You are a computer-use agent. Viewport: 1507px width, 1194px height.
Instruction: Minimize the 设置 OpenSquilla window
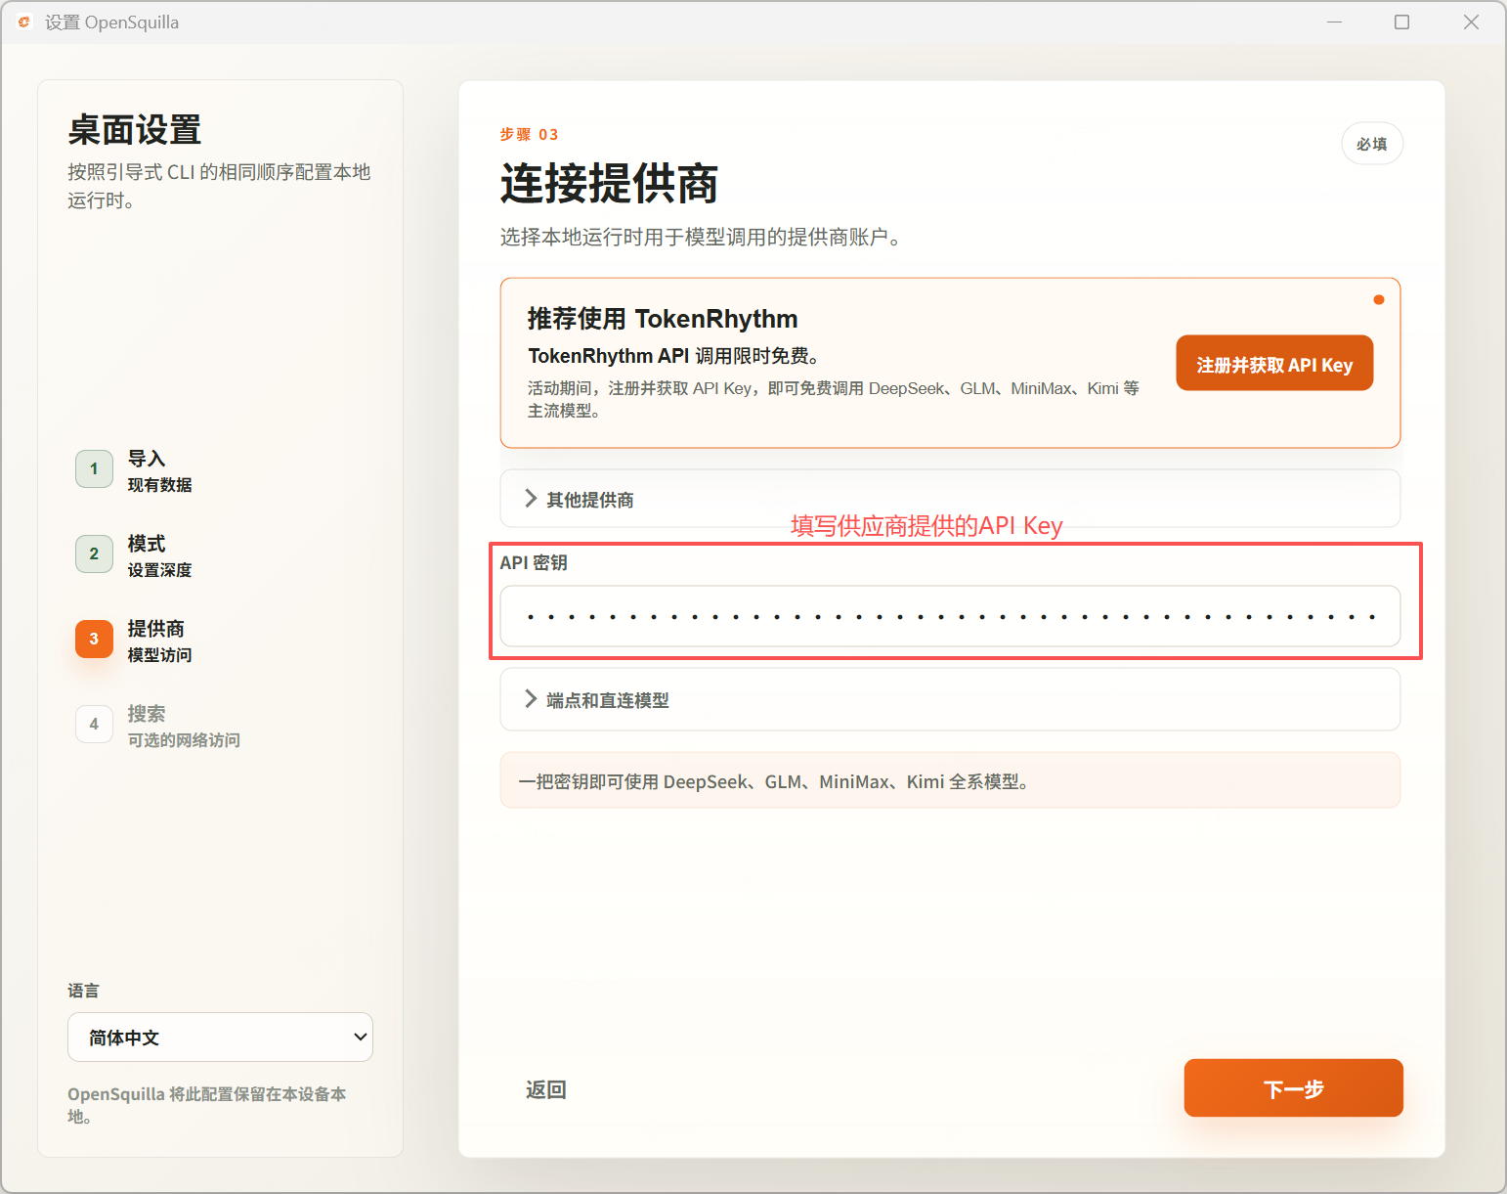pos(1334,22)
